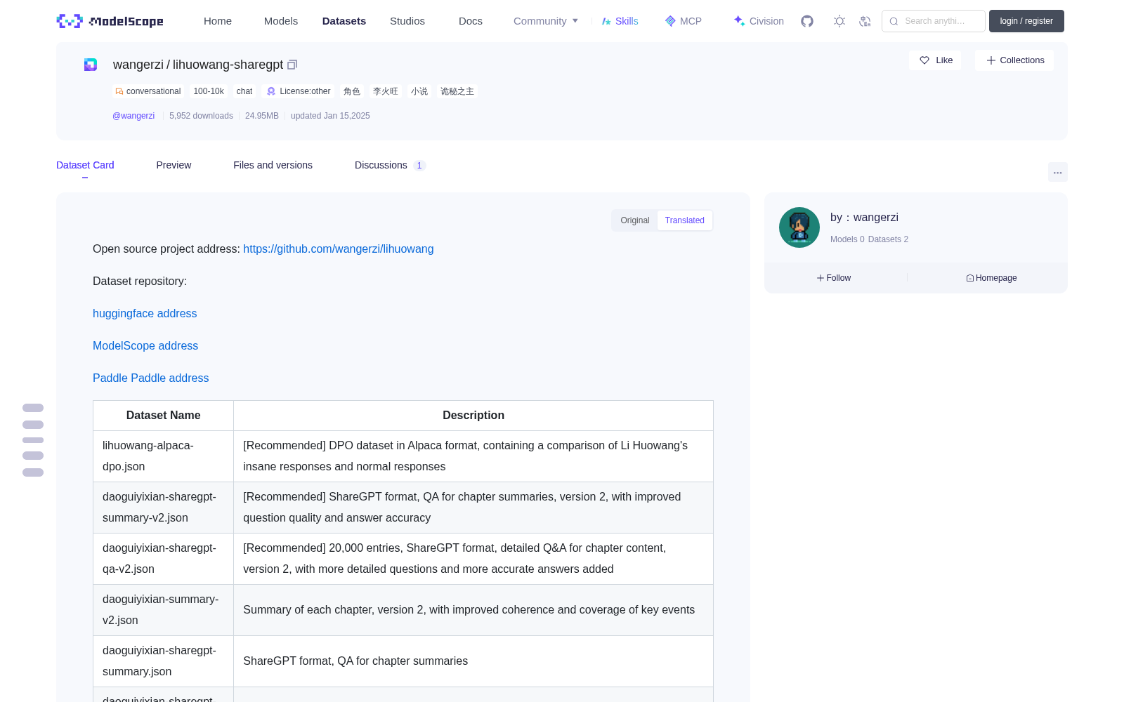1124x702 pixels.
Task: Open the ModelScope address link
Action: pos(145,345)
